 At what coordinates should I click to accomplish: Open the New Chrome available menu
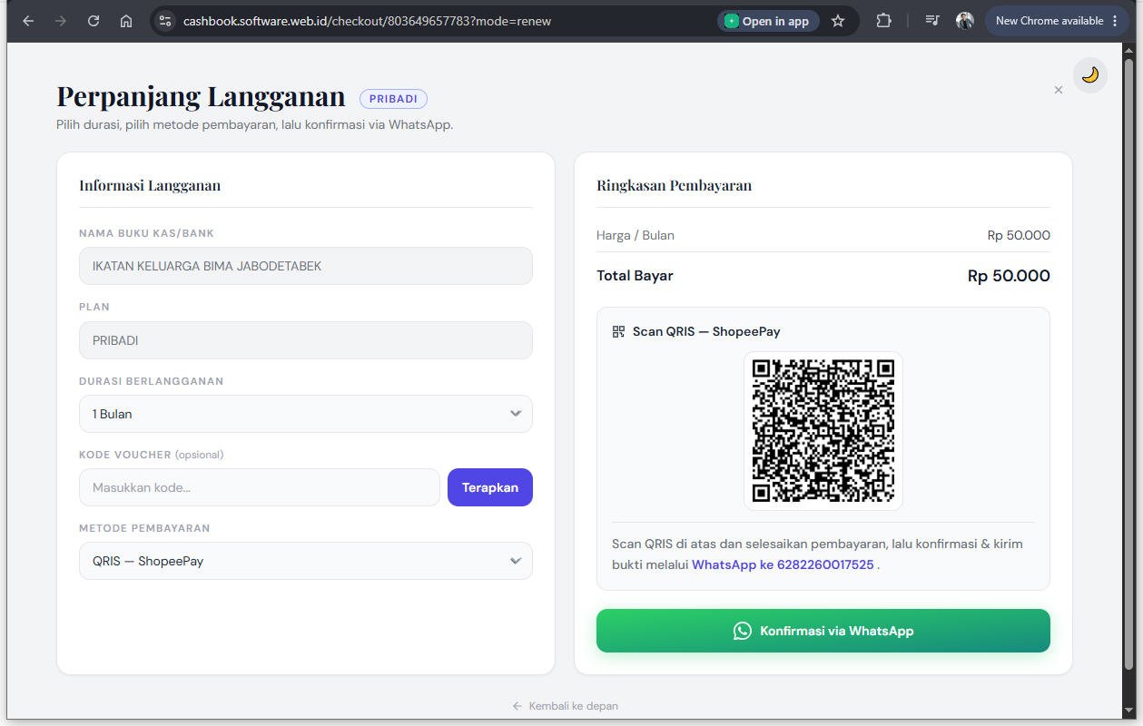coord(1057,21)
